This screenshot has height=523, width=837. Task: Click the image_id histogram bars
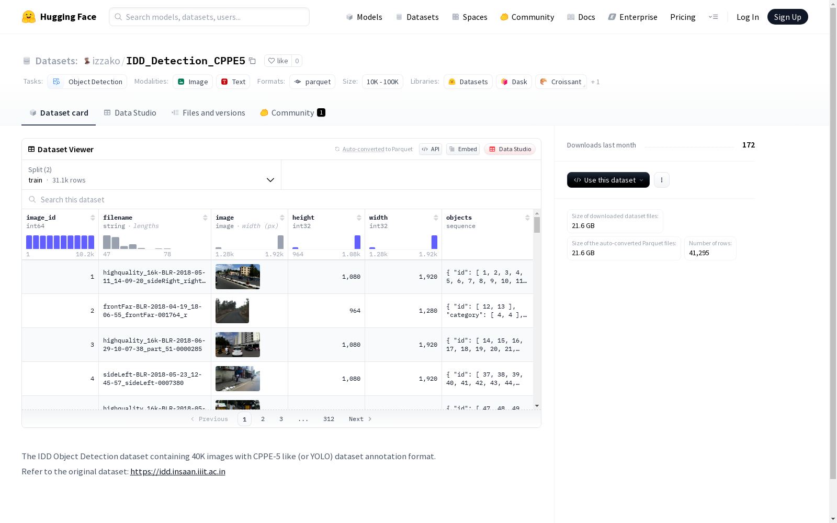pos(60,242)
